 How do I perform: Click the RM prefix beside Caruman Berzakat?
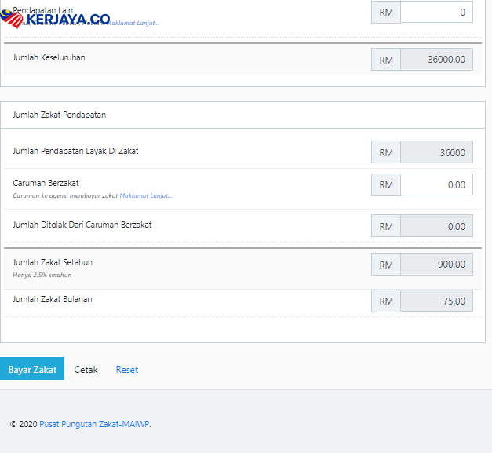[386, 184]
